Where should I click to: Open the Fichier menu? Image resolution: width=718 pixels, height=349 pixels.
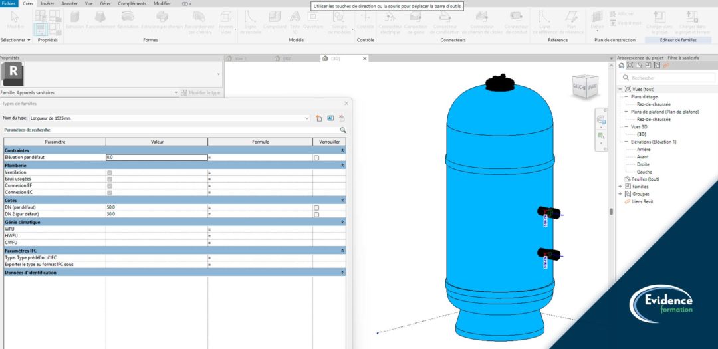click(9, 3)
